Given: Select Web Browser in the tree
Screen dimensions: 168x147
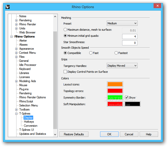Looking at the screenshot, I should (x=27, y=32).
